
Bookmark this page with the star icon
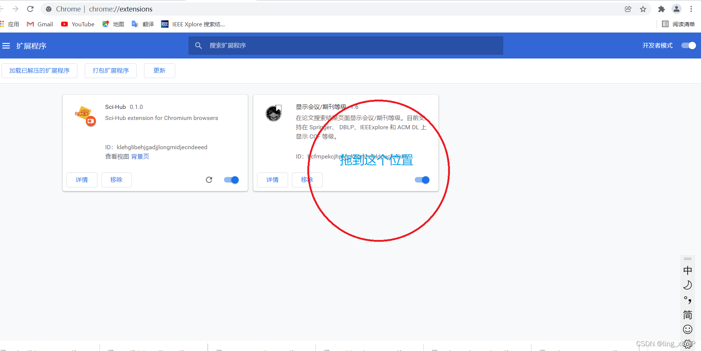(643, 9)
